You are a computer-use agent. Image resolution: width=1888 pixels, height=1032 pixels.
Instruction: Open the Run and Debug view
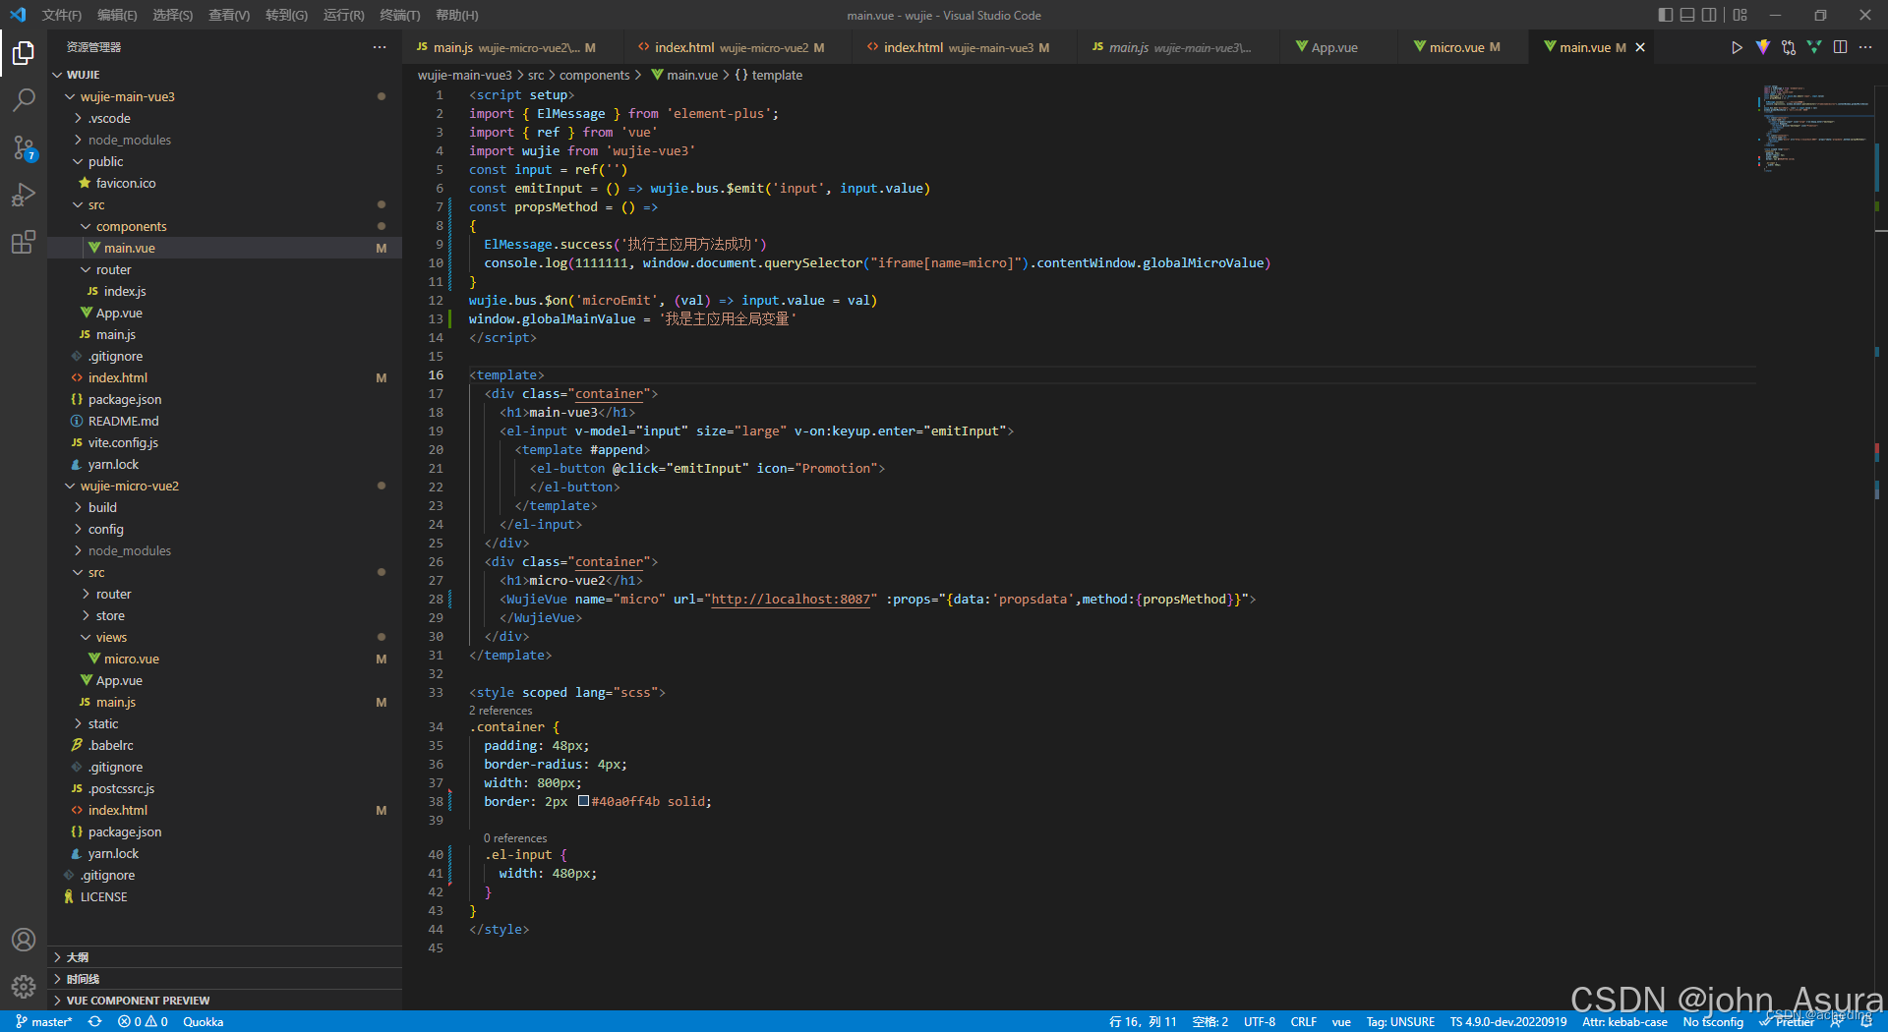pos(24,195)
